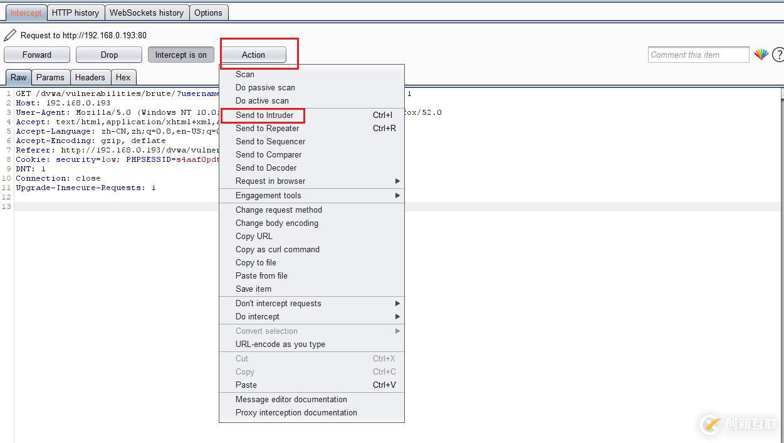The width and height of the screenshot is (784, 443).
Task: Open the help question mark icon
Action: coord(778,55)
